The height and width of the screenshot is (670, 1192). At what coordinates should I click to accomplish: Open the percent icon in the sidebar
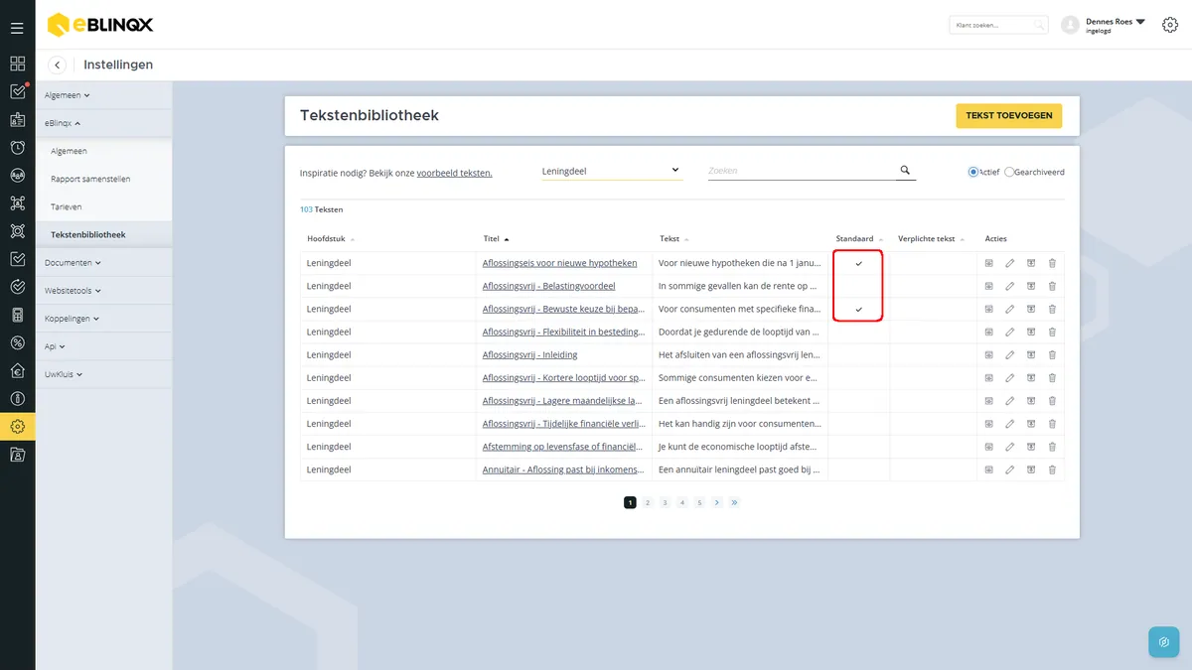click(x=17, y=342)
